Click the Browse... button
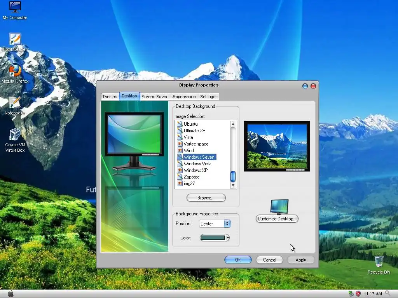The width and height of the screenshot is (398, 298). 206,198
